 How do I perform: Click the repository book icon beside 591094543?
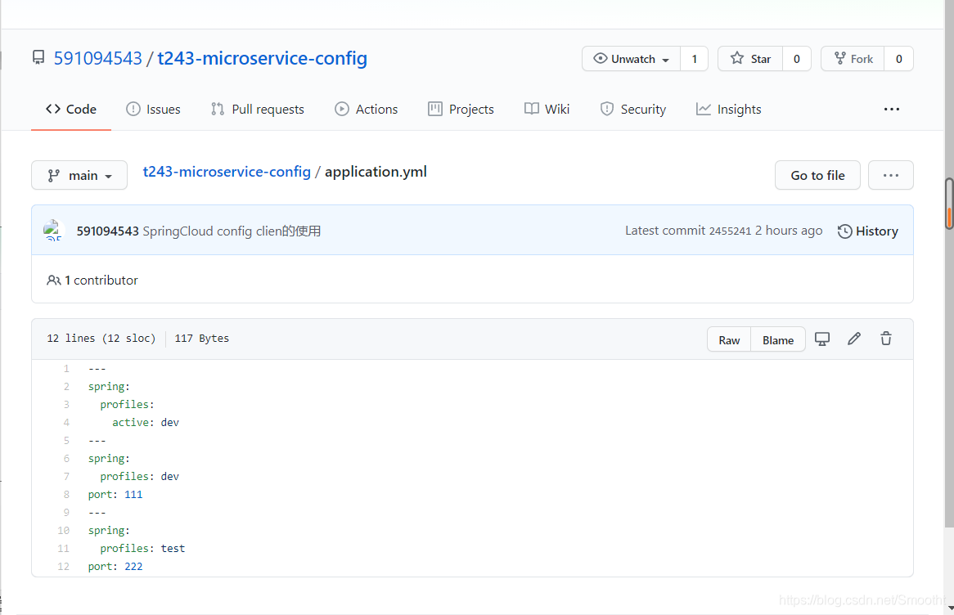pos(38,58)
